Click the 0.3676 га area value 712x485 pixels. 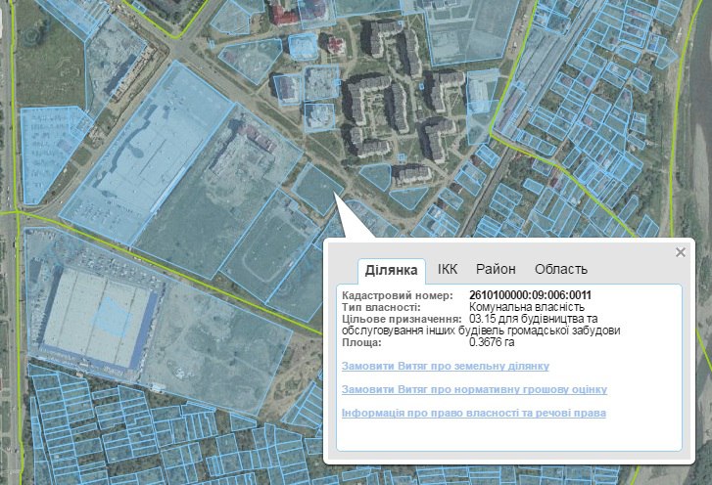(492, 342)
